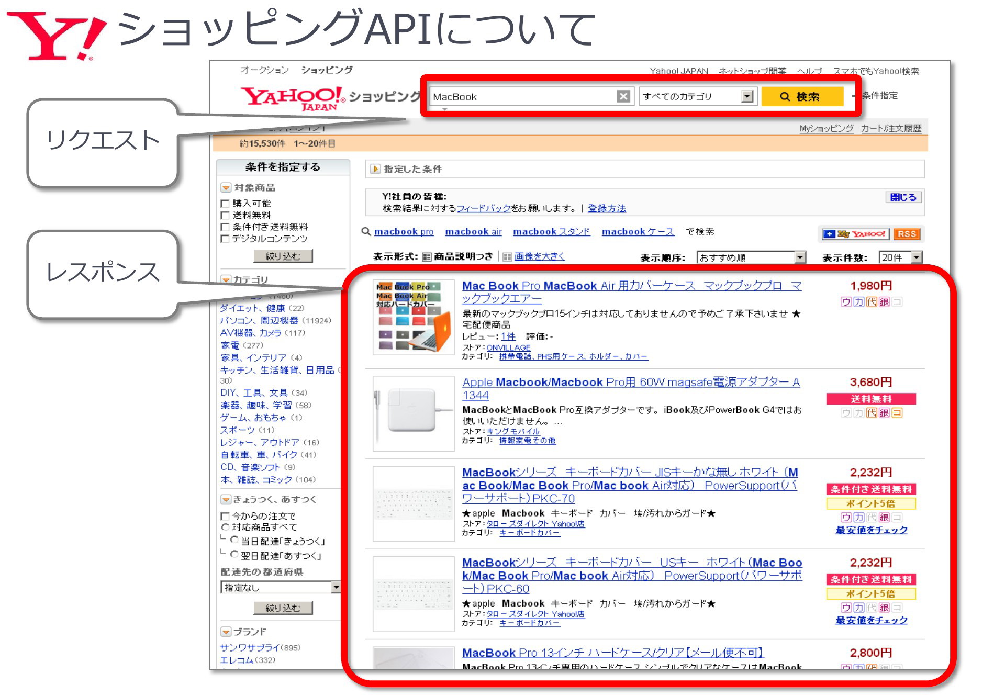The height and width of the screenshot is (696, 1005).
Task: Open the 登録方法 link
Action: tap(607, 208)
